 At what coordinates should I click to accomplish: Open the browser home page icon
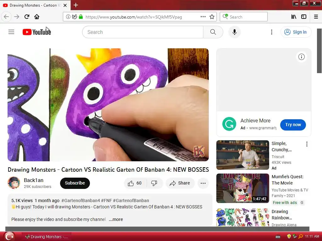37,17
